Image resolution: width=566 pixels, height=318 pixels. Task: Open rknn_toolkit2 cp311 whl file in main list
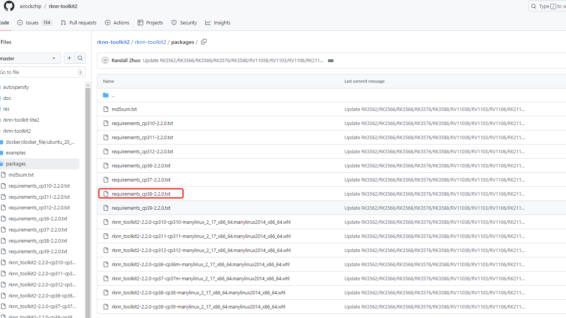pyautogui.click(x=201, y=236)
